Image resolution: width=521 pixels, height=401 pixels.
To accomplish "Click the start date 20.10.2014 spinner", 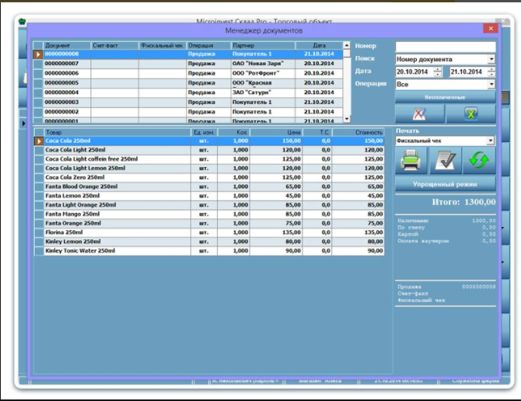I will [437, 71].
